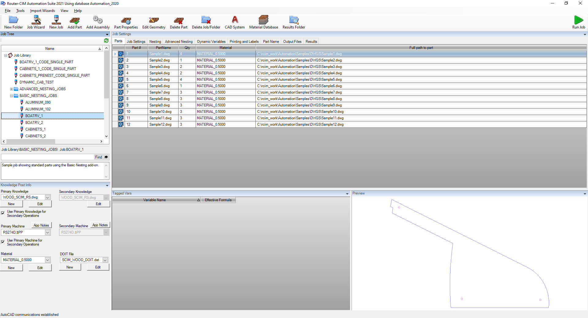The width and height of the screenshot is (588, 318).
Task: Switch to the Nesting tab
Action: 155,41
